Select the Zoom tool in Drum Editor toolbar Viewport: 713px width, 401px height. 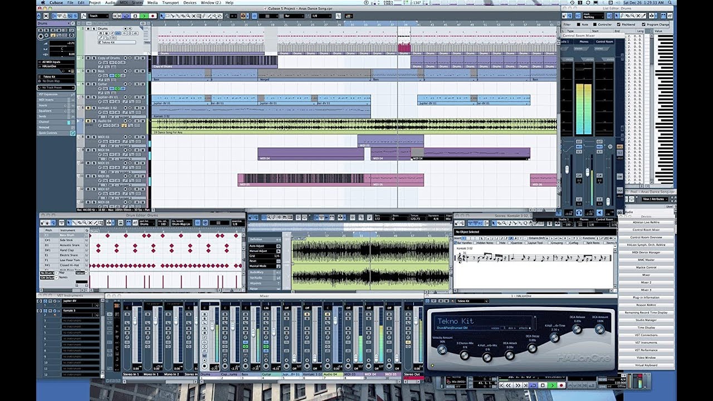(x=85, y=223)
